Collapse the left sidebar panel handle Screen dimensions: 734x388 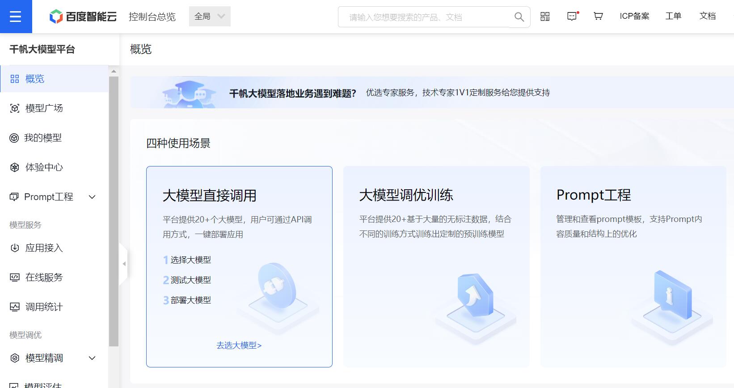(x=124, y=264)
